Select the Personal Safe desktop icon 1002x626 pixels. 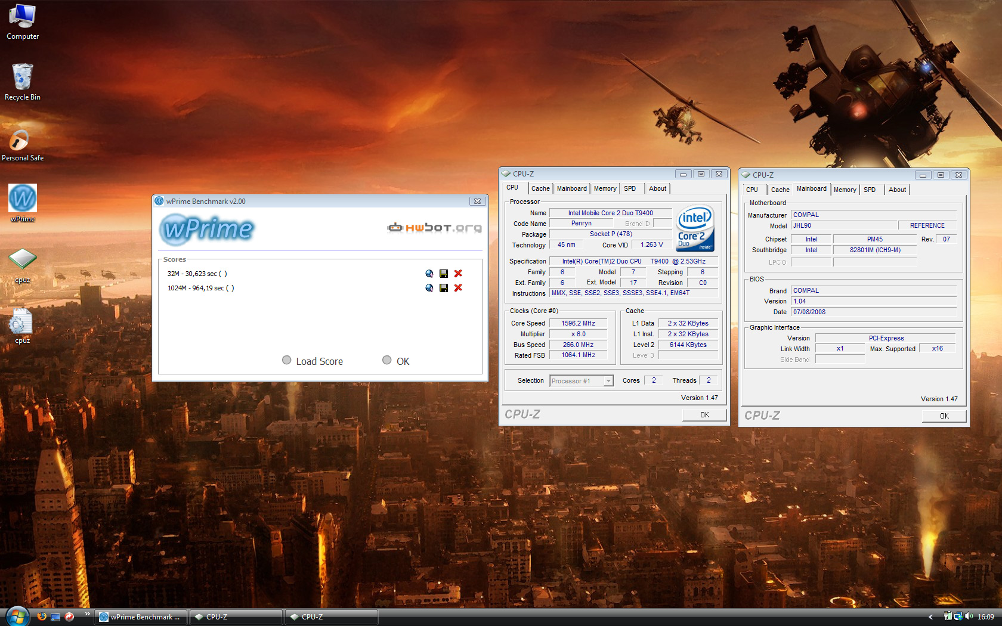pyautogui.click(x=23, y=145)
